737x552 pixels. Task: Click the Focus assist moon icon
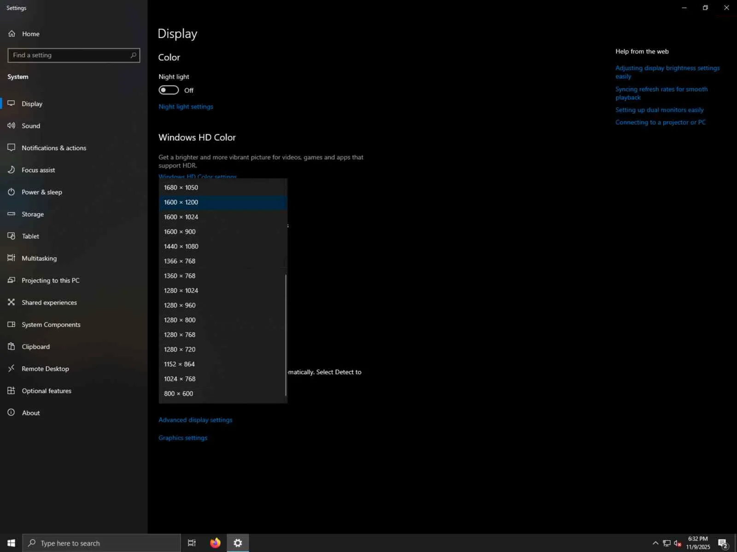[12, 170]
